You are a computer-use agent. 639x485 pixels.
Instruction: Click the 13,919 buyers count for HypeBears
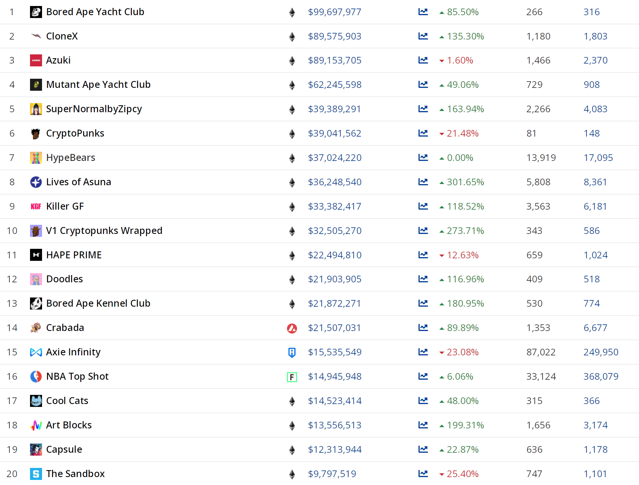[541, 158]
